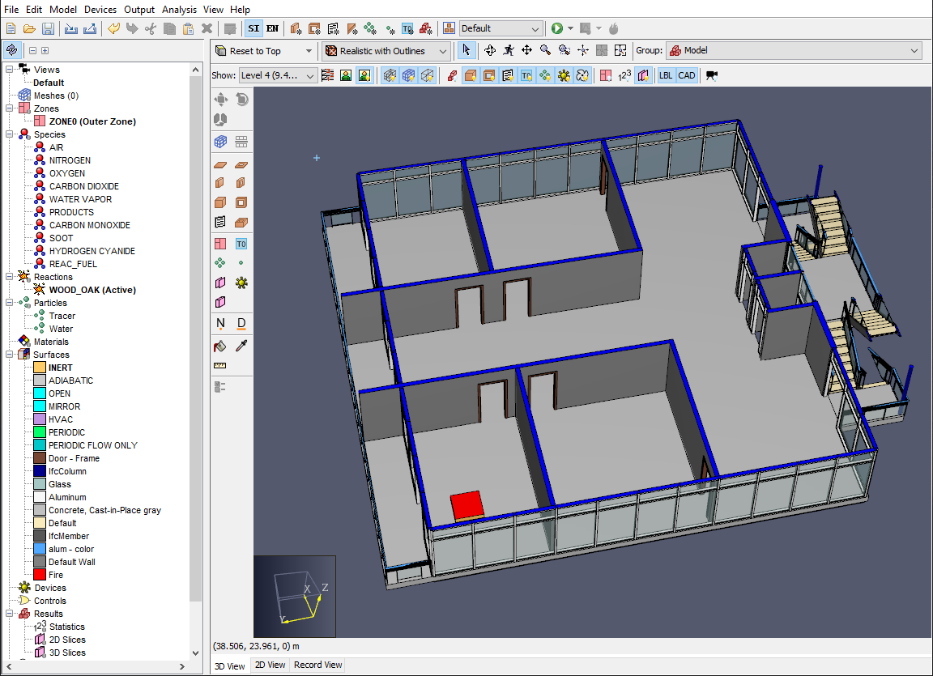This screenshot has width=933, height=676.
Task: Select the slab hole tool
Action: click(241, 164)
